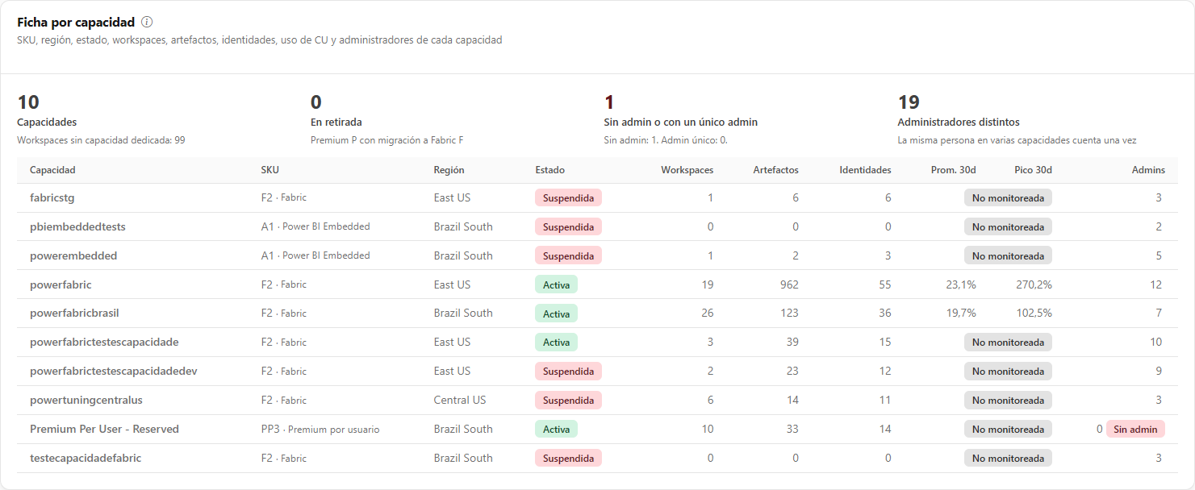Click the 23,1% average for powerfabric
1195x490 pixels.
[x=961, y=284]
